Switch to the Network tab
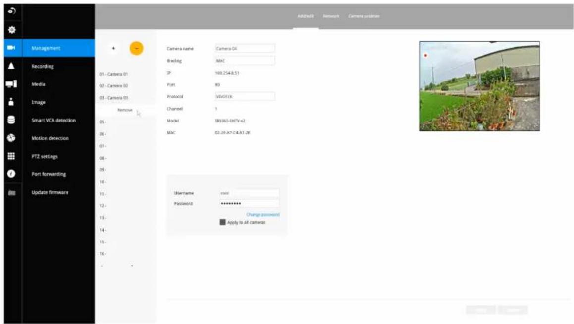Image resolution: width=574 pixels, height=324 pixels. (331, 16)
